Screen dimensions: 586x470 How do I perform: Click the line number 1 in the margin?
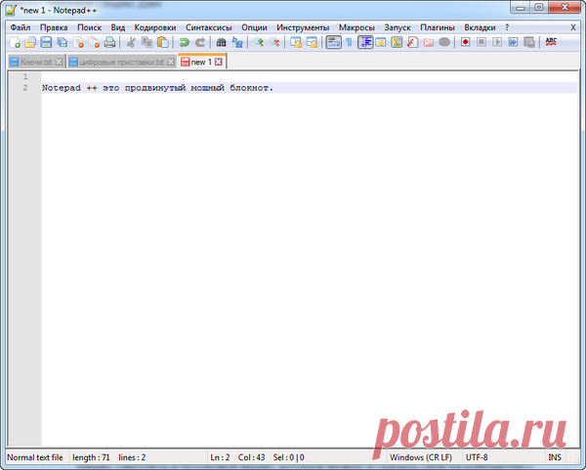click(x=25, y=76)
